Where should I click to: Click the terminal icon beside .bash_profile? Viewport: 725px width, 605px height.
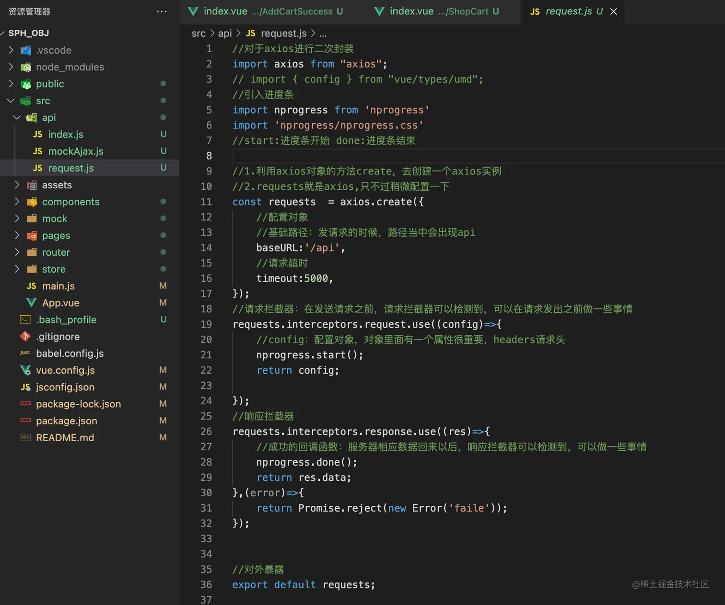point(25,320)
